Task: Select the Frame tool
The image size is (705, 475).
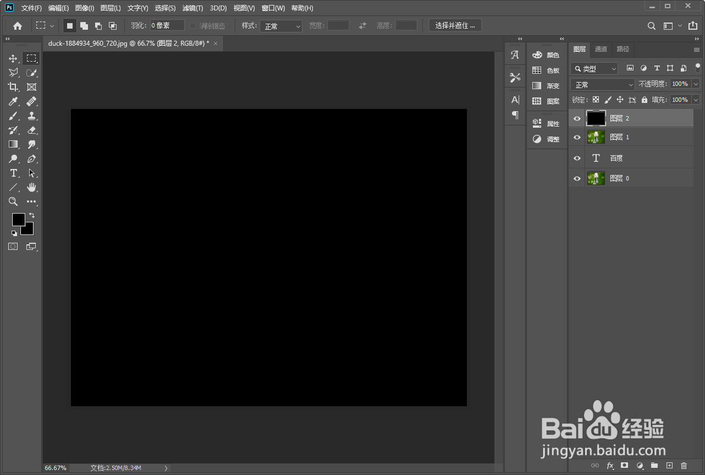Action: coord(31,87)
